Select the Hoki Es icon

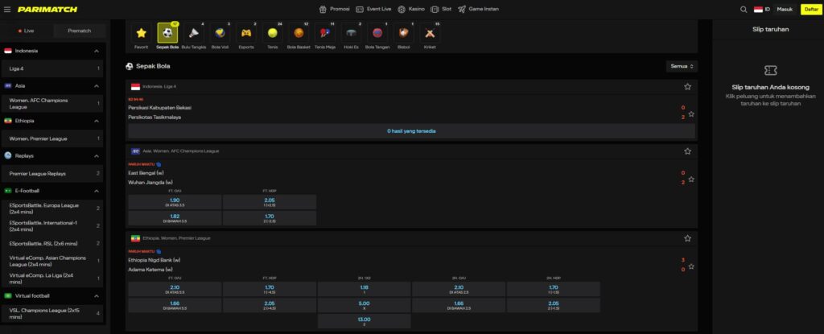coord(351,33)
